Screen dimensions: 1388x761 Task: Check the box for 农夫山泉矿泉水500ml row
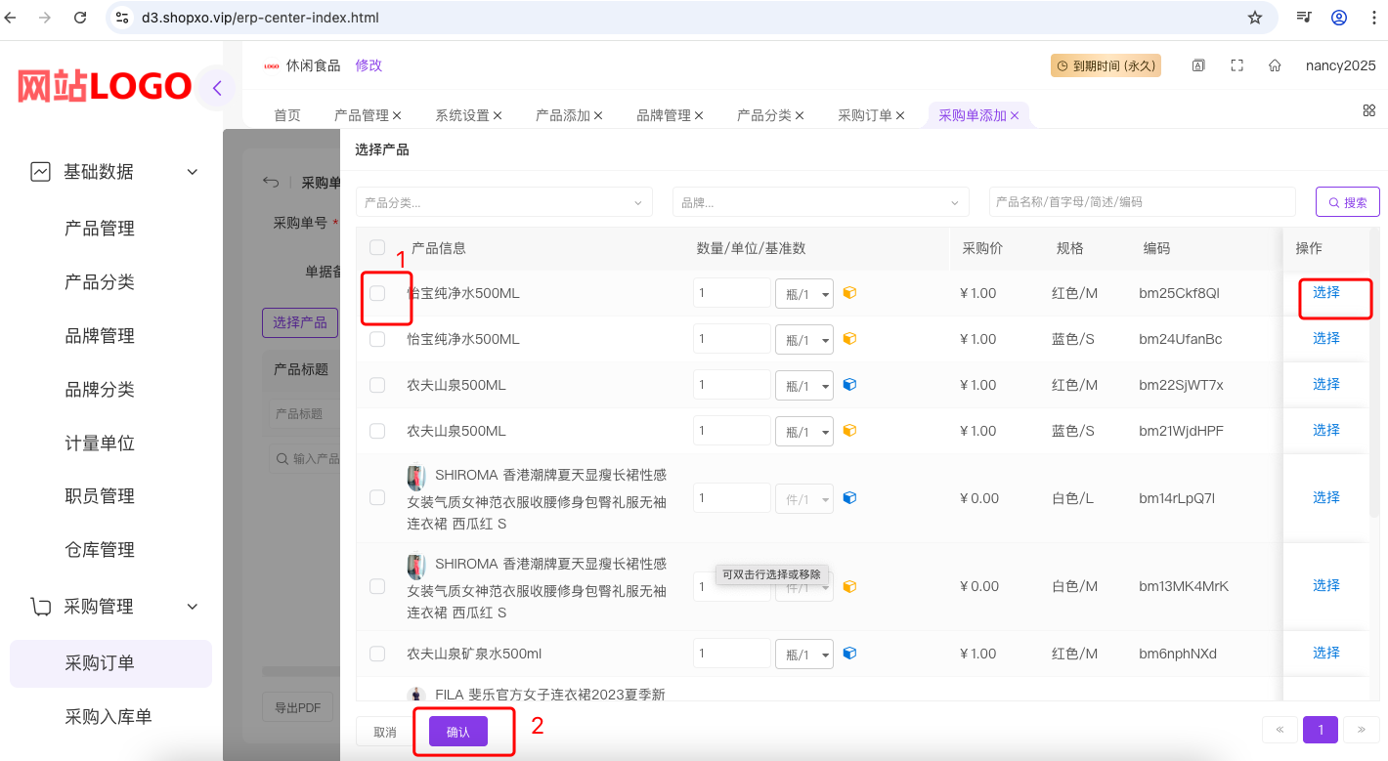tap(377, 654)
